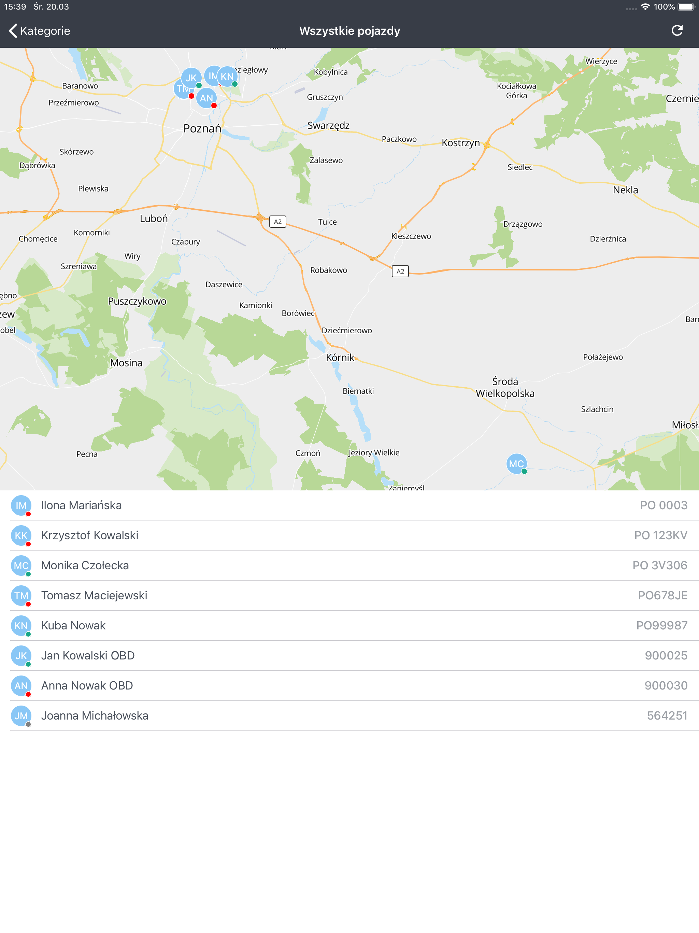Tap the A2 highway badge near Tulce
Image resolution: width=699 pixels, height=933 pixels.
(x=277, y=221)
